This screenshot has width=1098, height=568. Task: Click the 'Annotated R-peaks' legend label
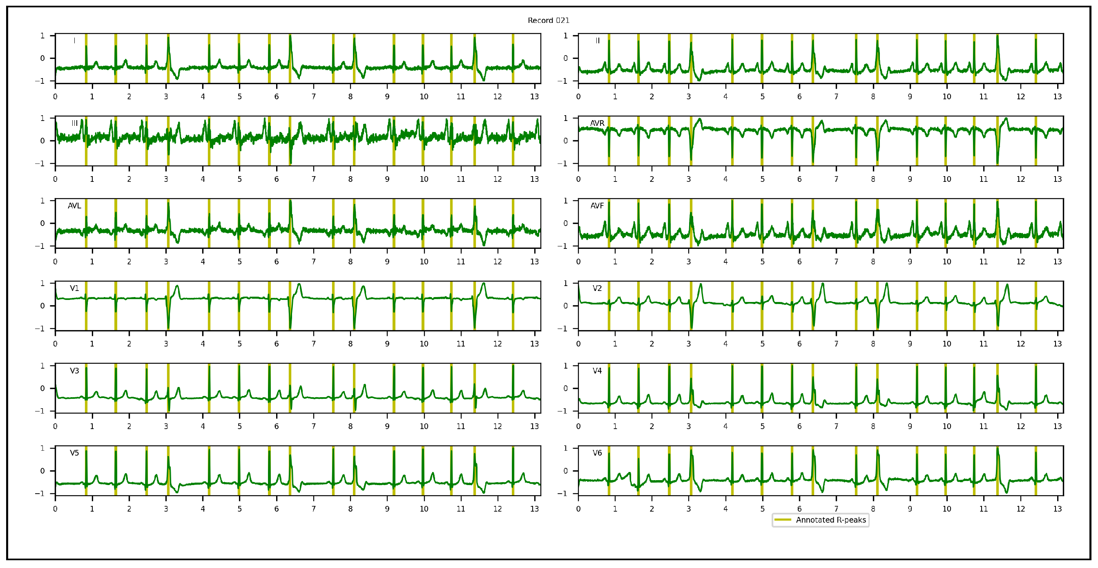[830, 520]
